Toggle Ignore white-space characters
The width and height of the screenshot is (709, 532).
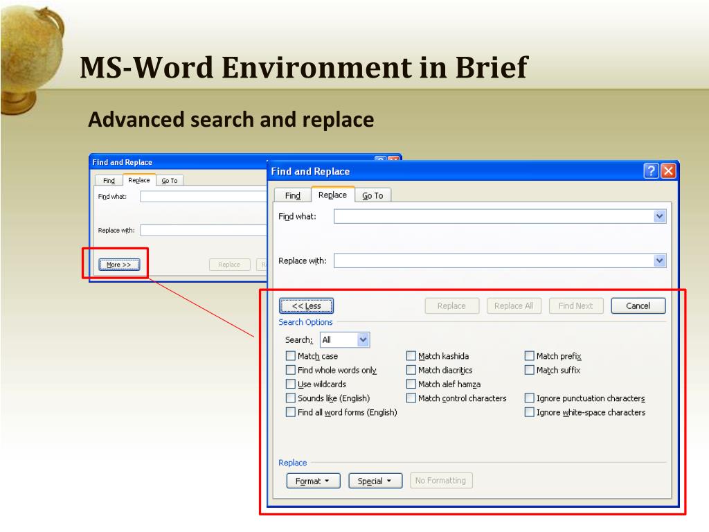tap(530, 412)
